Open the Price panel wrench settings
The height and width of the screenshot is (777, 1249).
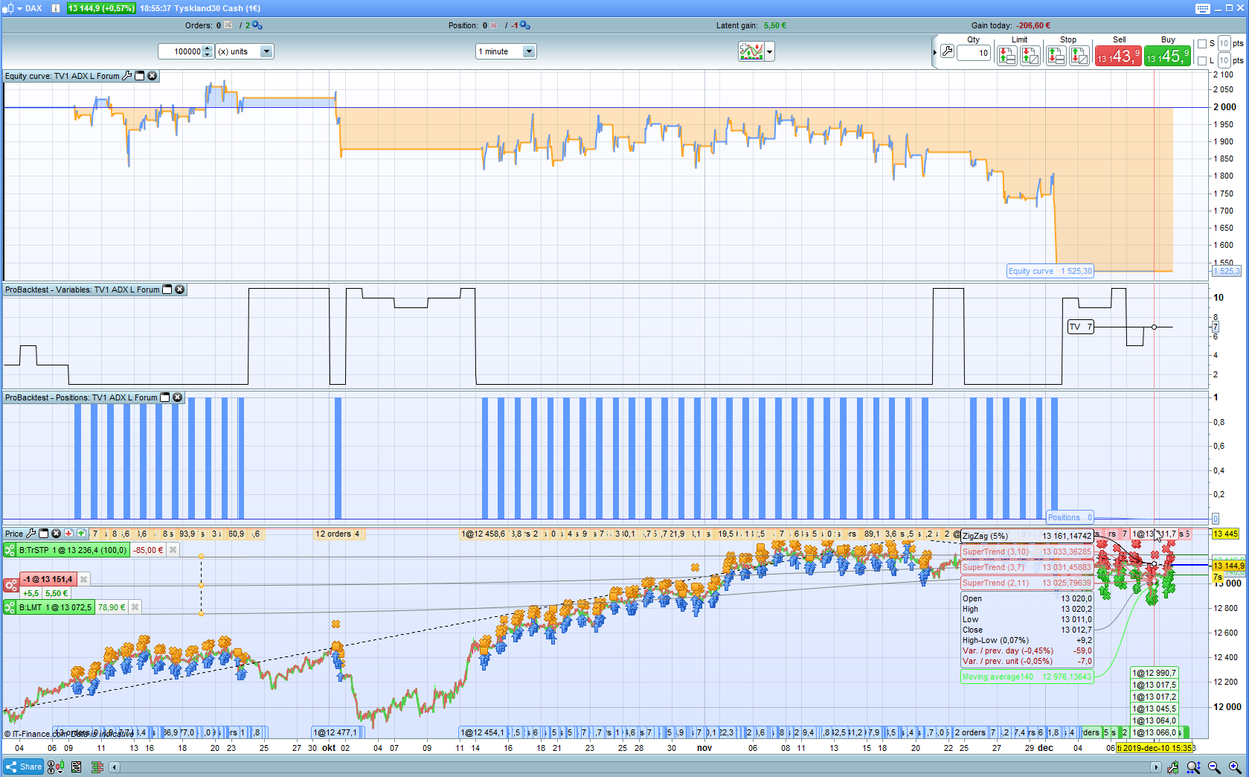click(30, 534)
